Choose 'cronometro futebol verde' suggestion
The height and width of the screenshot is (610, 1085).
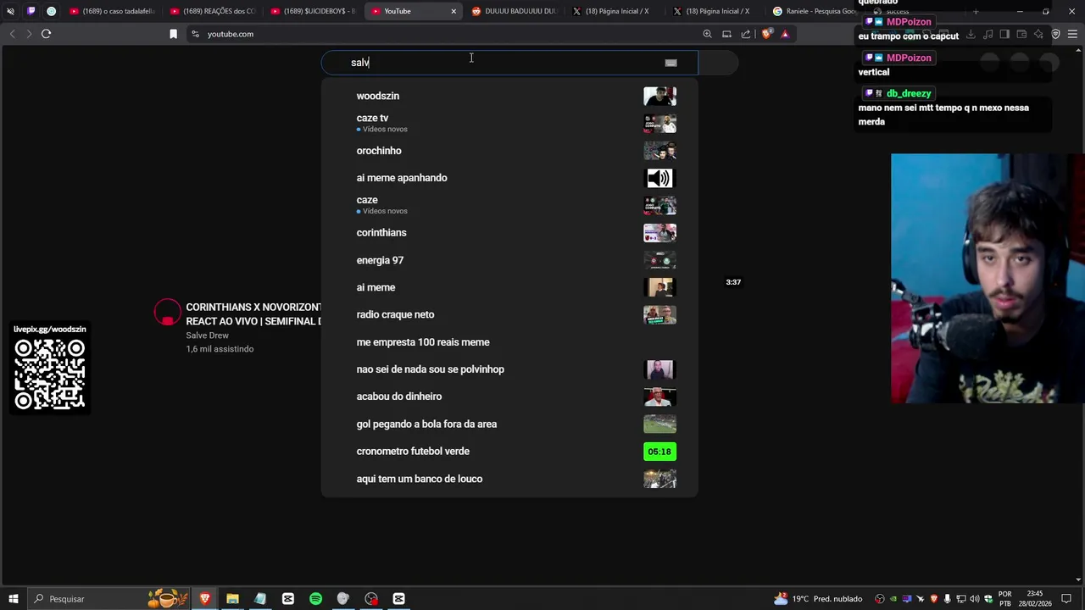coord(509,452)
